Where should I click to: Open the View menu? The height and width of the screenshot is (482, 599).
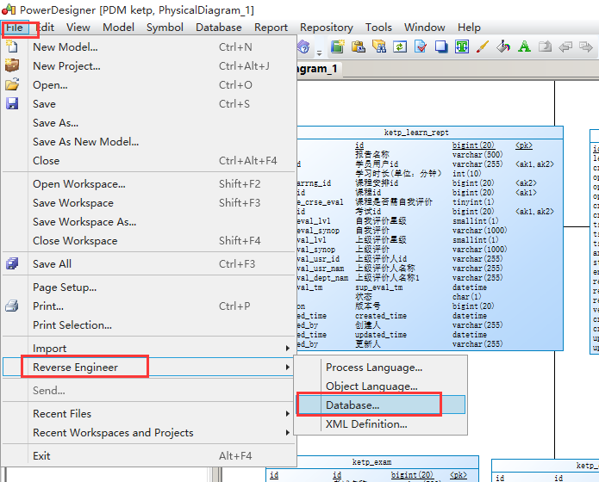coord(78,28)
